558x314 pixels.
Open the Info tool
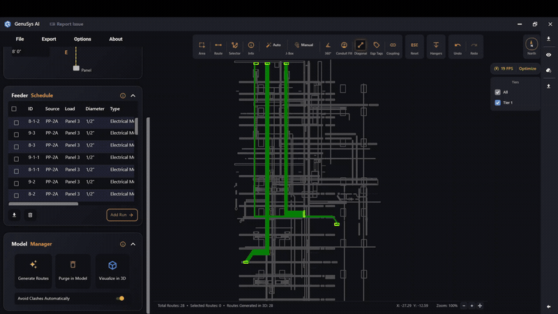(251, 47)
